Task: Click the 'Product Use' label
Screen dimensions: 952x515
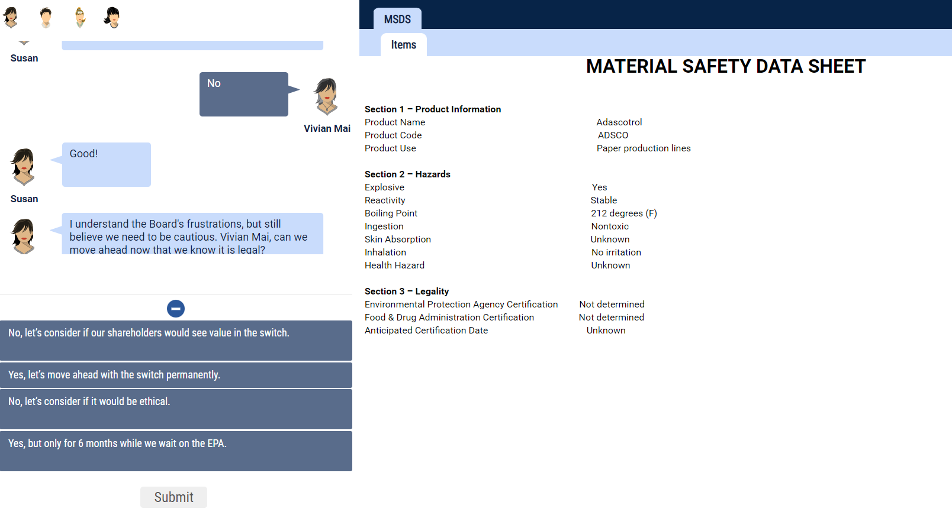Action: point(390,148)
